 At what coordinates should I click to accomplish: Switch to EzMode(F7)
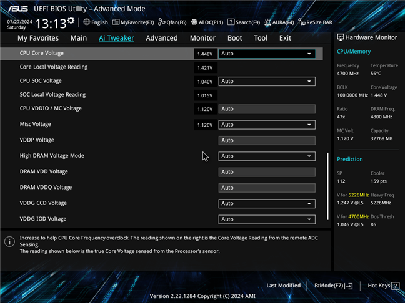[x=334, y=286]
